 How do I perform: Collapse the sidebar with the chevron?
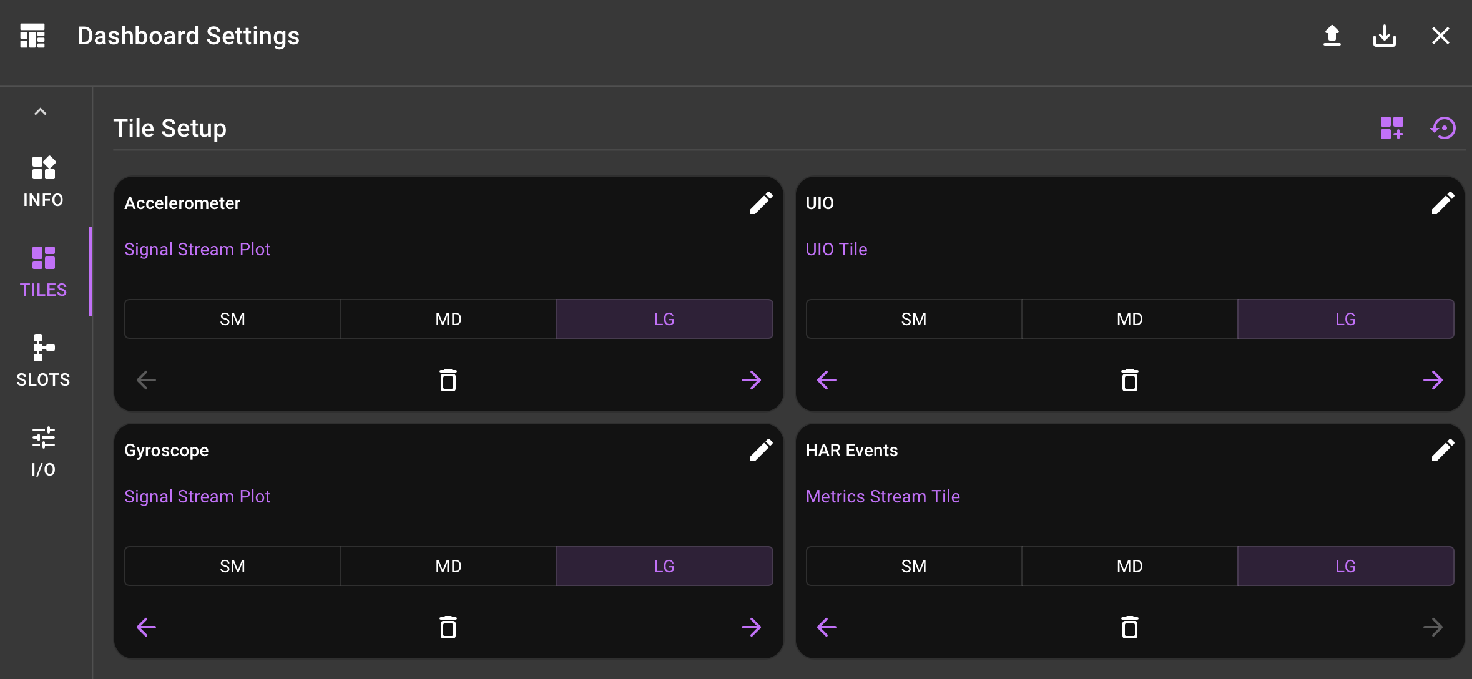[41, 112]
